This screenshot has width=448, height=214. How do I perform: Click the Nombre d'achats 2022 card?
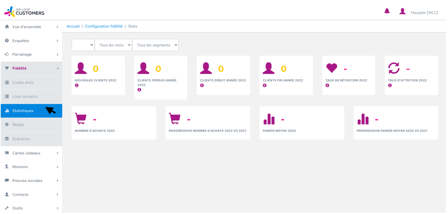(113, 123)
